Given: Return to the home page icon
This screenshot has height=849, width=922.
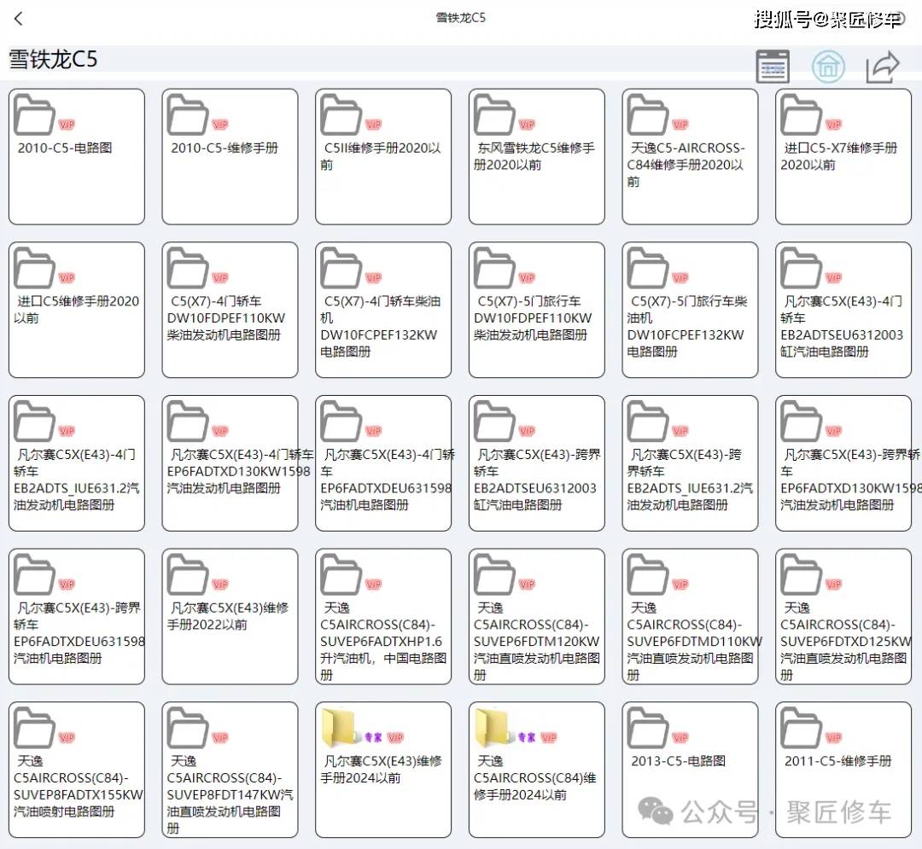Looking at the screenshot, I should [828, 67].
